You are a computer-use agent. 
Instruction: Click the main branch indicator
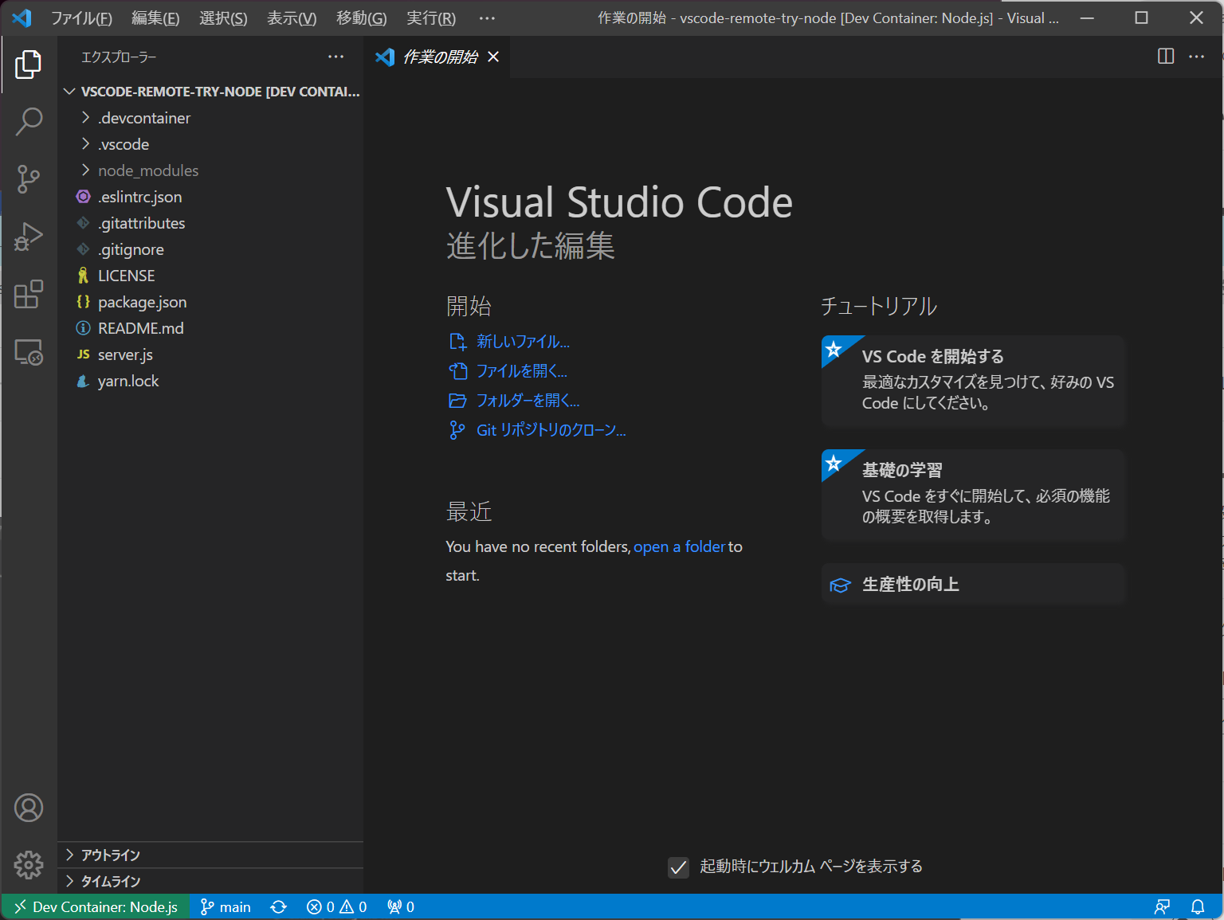pyautogui.click(x=226, y=907)
